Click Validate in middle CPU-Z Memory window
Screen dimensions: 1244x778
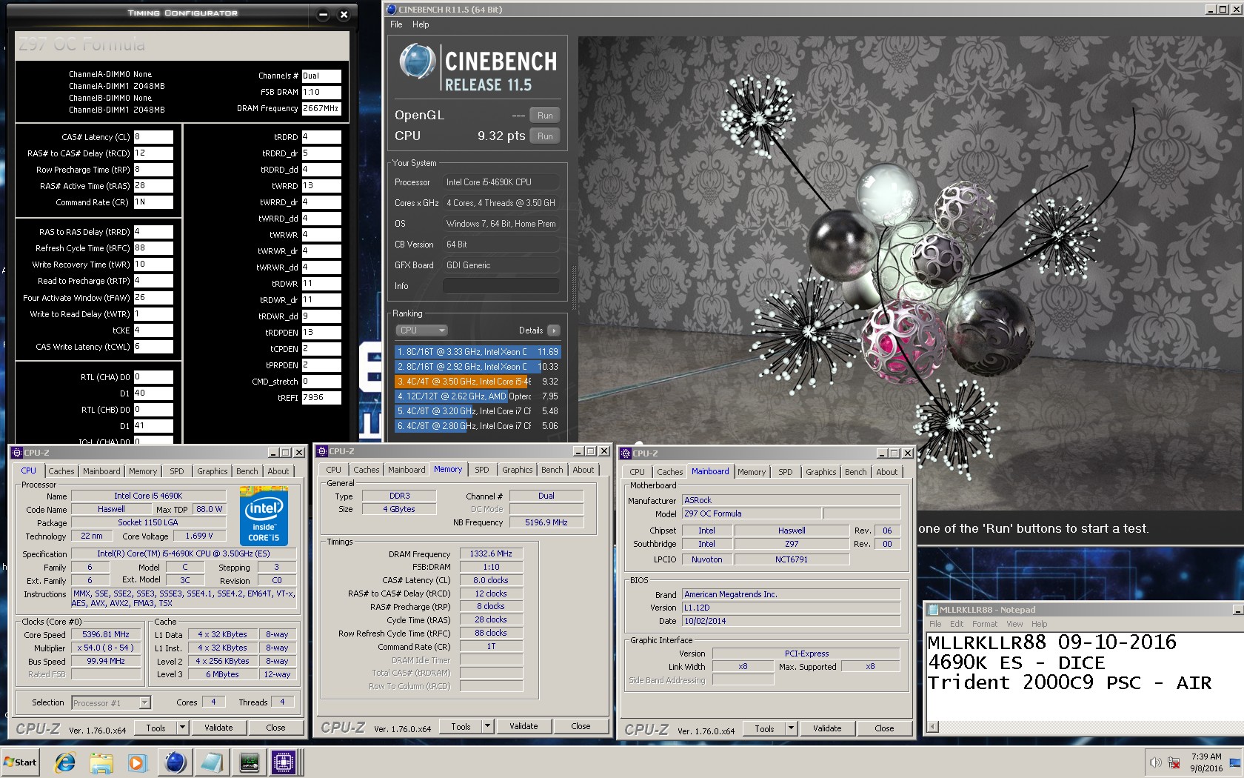[524, 726]
